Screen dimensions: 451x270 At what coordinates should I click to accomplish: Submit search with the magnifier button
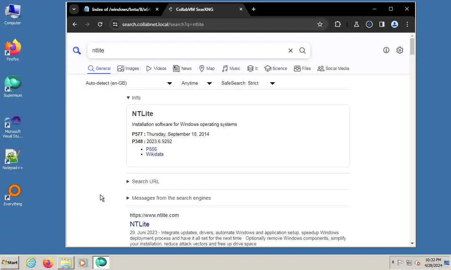click(302, 51)
